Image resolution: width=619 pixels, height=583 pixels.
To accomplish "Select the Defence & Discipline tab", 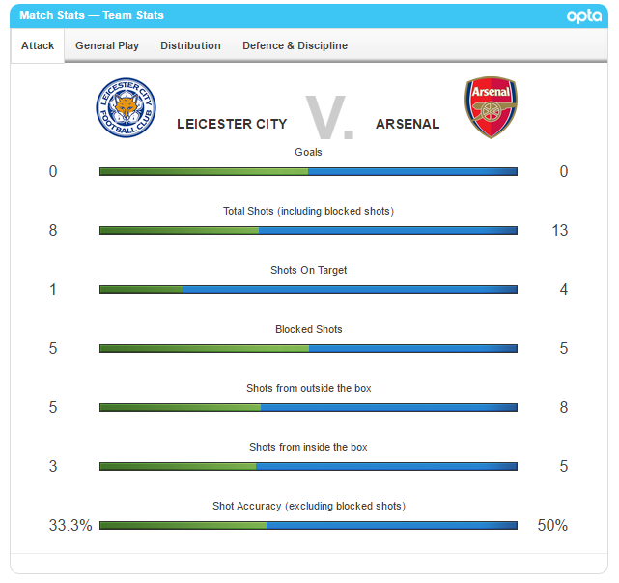I will (295, 45).
